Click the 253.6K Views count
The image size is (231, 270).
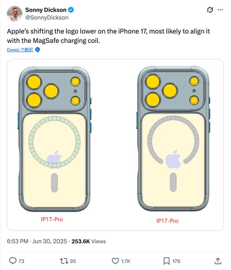coord(89,241)
